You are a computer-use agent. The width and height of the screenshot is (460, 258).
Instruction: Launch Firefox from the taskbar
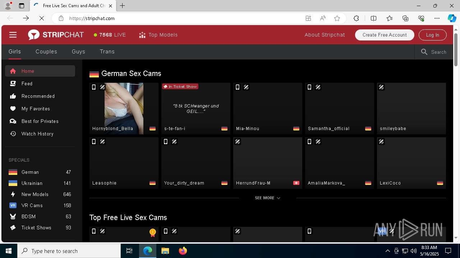pyautogui.click(x=183, y=251)
